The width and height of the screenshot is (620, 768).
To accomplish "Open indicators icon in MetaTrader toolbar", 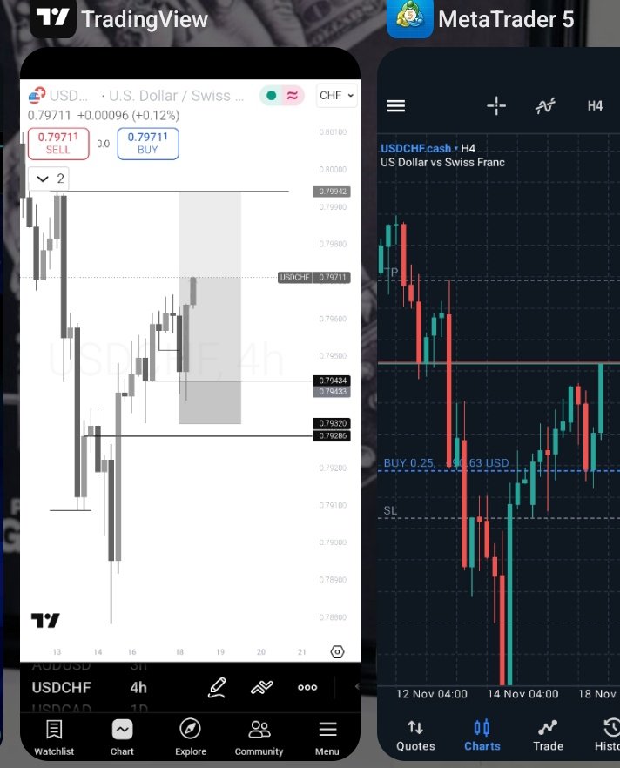I will (545, 106).
